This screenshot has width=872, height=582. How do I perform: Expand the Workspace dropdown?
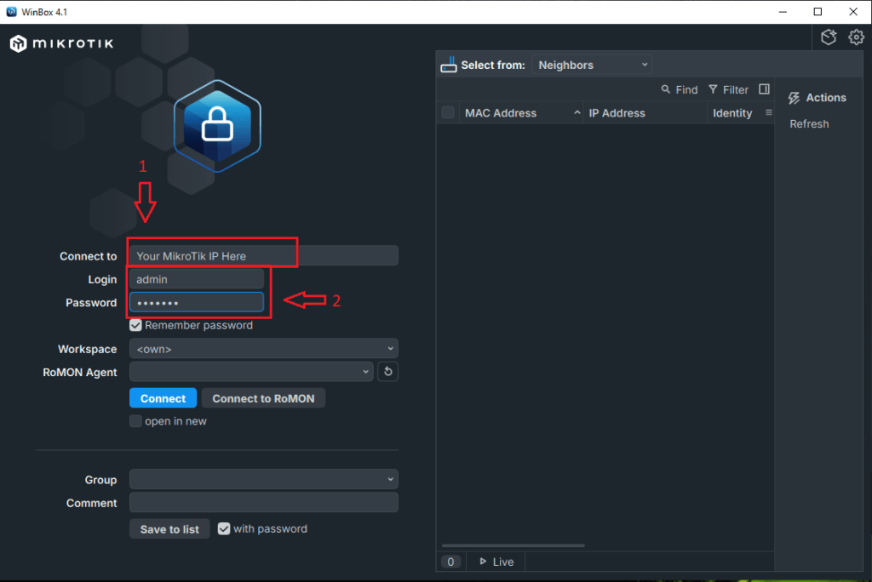point(264,349)
